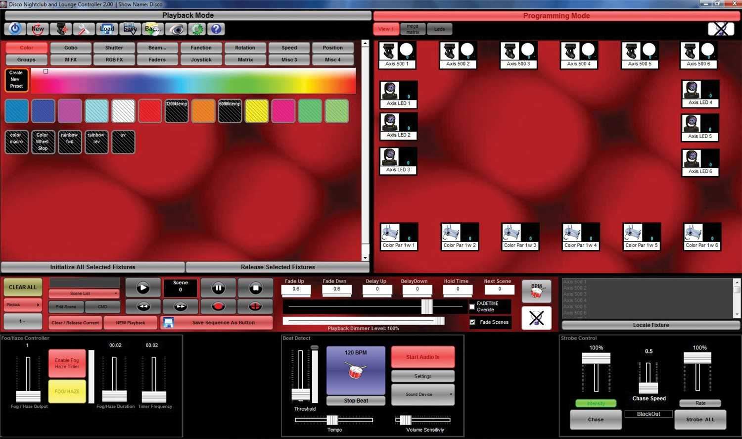Expand the Scene List dropdown
The height and width of the screenshot is (439, 742).
click(x=84, y=293)
